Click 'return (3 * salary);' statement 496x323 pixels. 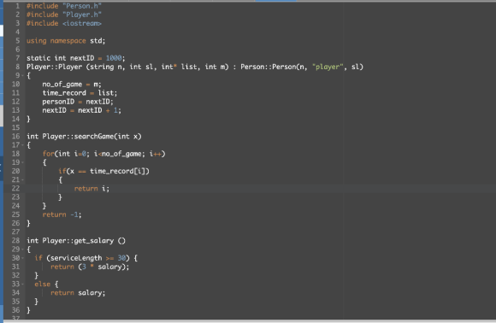pyautogui.click(x=90, y=267)
